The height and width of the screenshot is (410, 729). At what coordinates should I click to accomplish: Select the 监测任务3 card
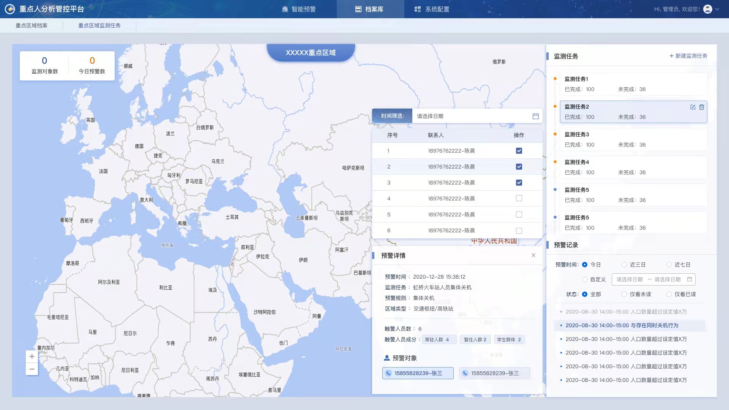point(633,139)
